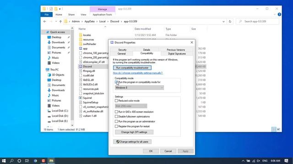Open the File ribbon menu

point(47,15)
